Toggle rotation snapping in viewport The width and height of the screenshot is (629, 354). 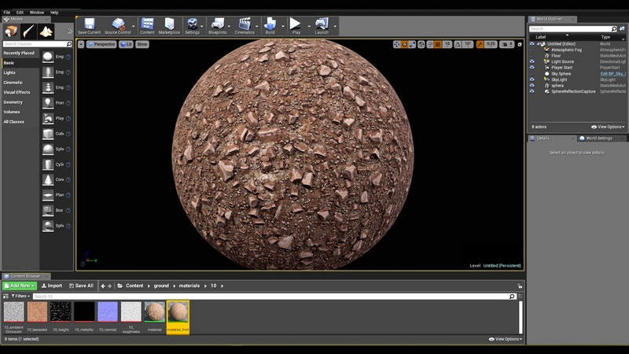[x=458, y=45]
